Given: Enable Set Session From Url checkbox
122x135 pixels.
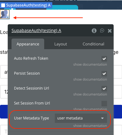Looking at the screenshot, I should coord(104,104).
